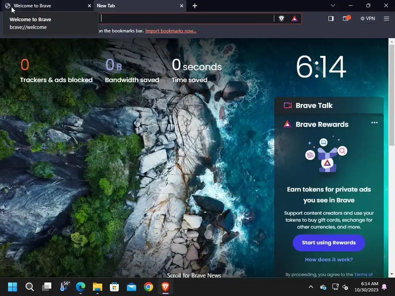
Task: Click Scroll for Brave News text
Action: click(194, 275)
